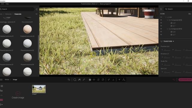Click the library Search field
The width and height of the screenshot is (192, 108).
pyautogui.click(x=17, y=9)
